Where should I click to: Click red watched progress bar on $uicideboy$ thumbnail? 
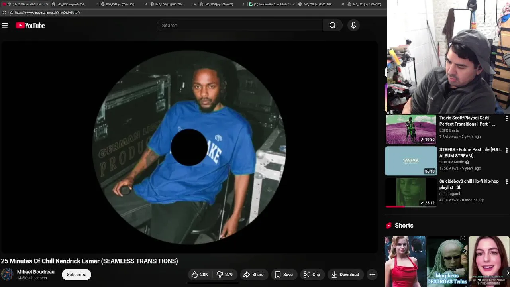[395, 207]
